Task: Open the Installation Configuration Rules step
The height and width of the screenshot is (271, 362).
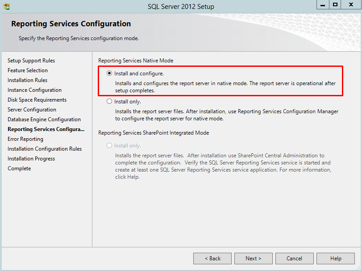Action: tap(45, 149)
